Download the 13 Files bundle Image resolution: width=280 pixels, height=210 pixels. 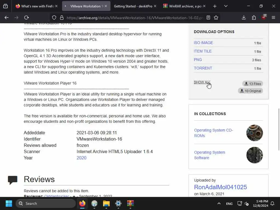pyautogui.click(x=252, y=84)
